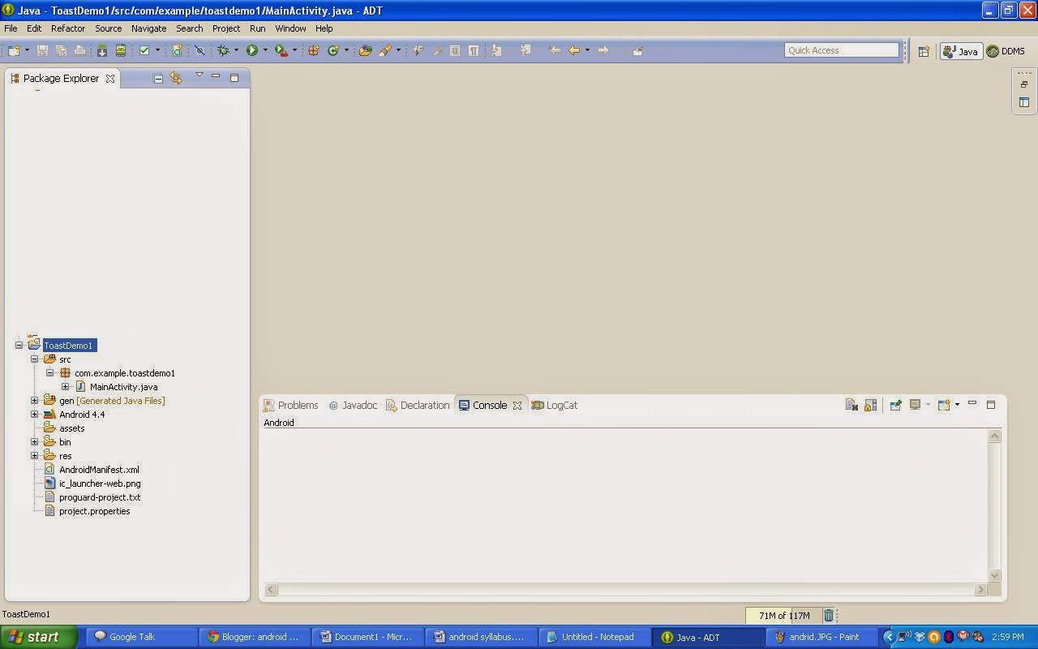1038x649 pixels.
Task: Select ic_launcher-web.png file
Action: (x=100, y=484)
